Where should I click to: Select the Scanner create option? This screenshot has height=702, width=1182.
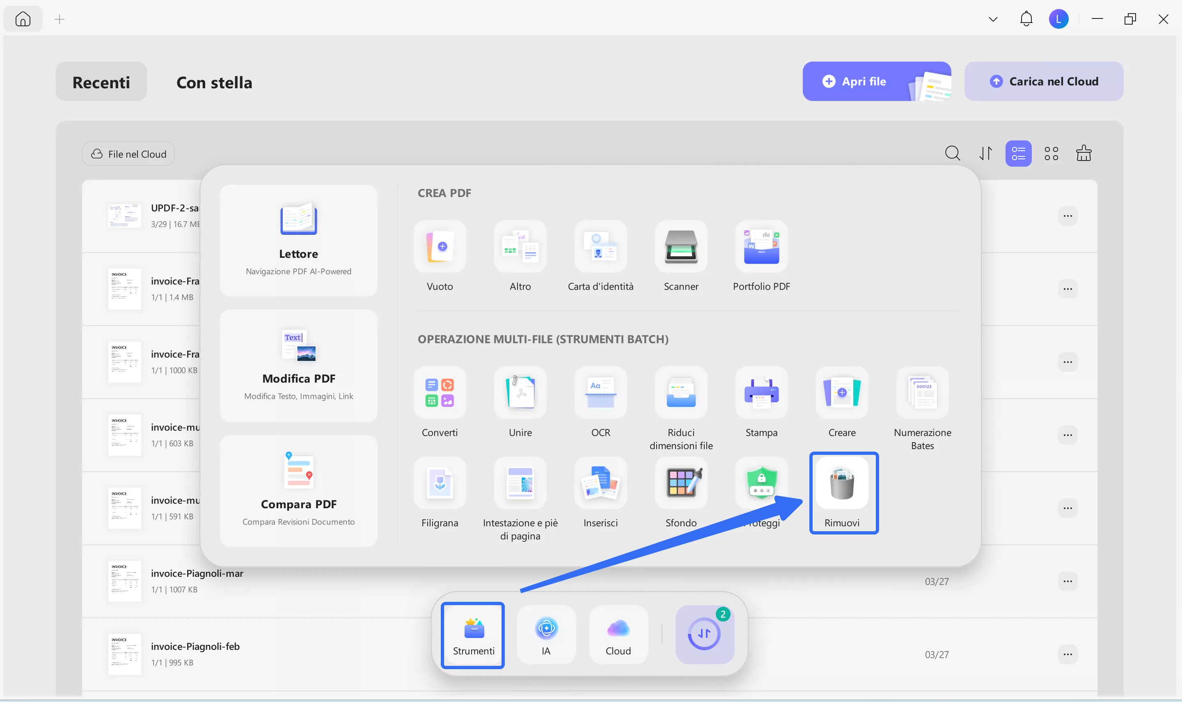coord(681,246)
